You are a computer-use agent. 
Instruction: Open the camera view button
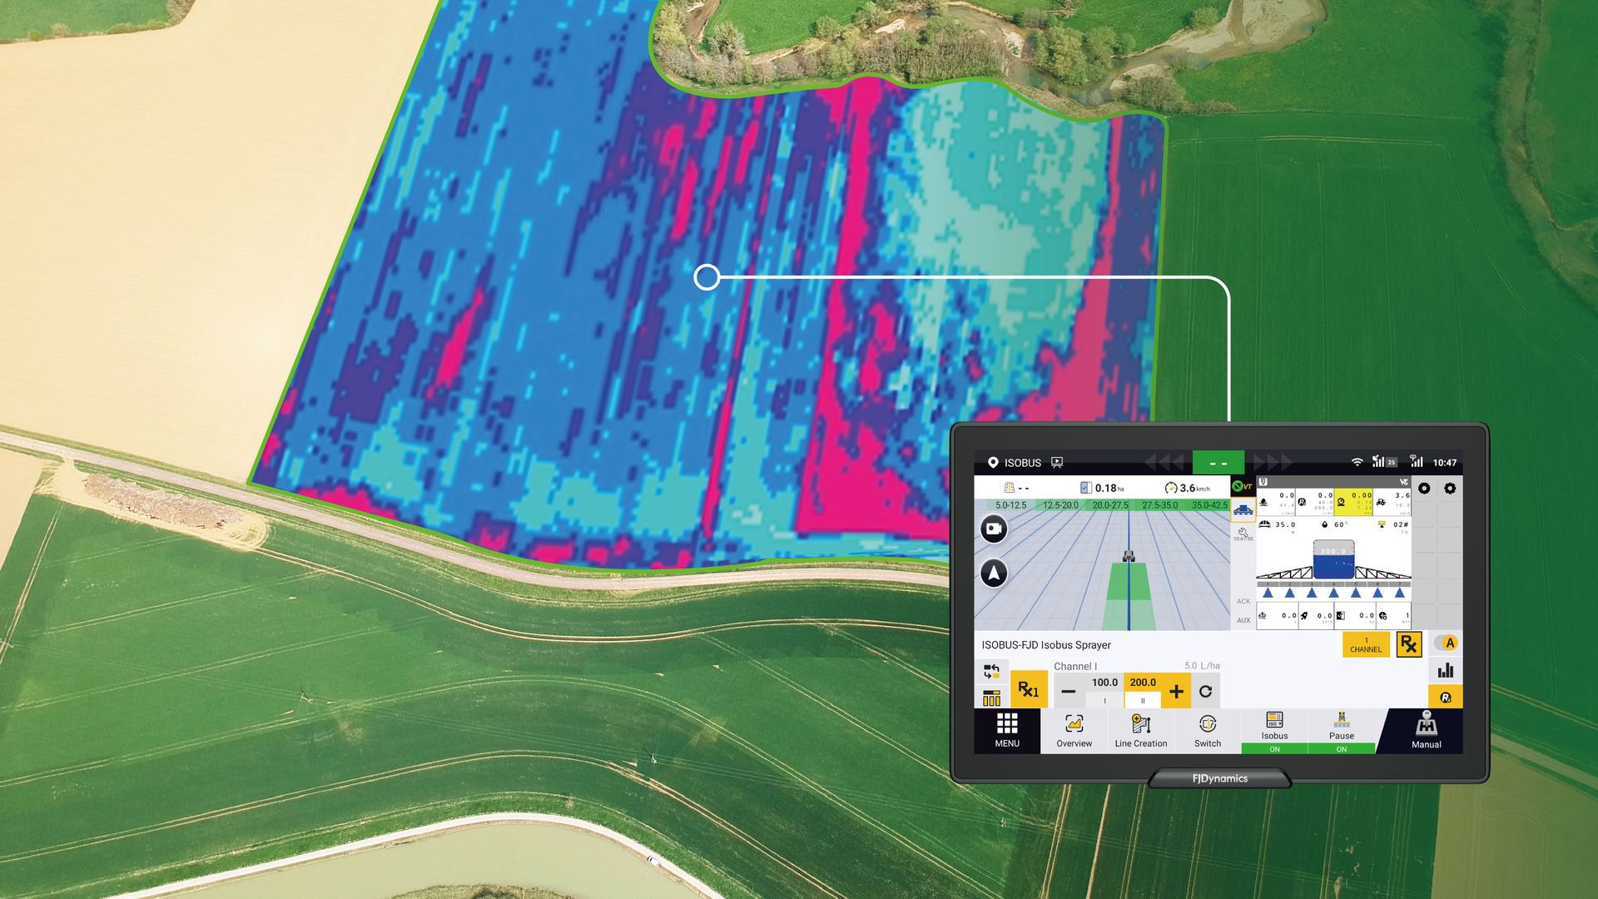(994, 529)
